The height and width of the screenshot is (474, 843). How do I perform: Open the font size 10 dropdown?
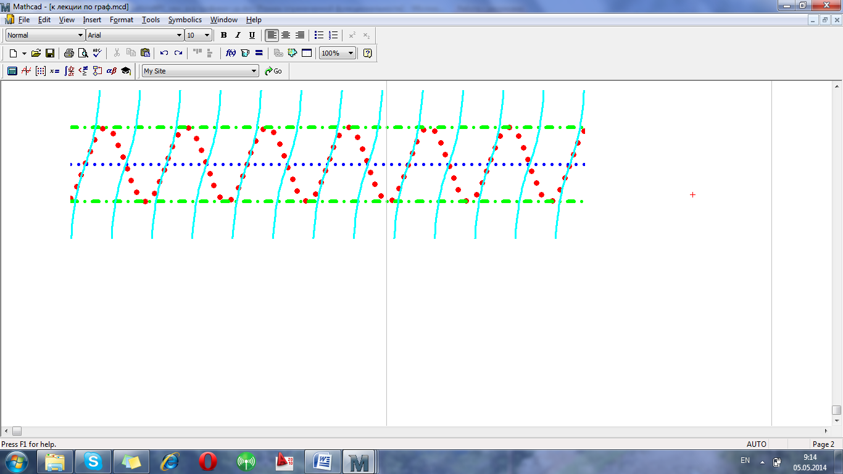pos(207,35)
